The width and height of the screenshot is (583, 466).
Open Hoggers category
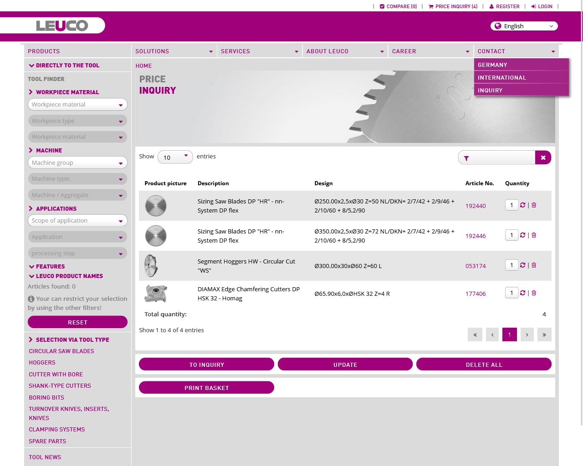pos(42,363)
